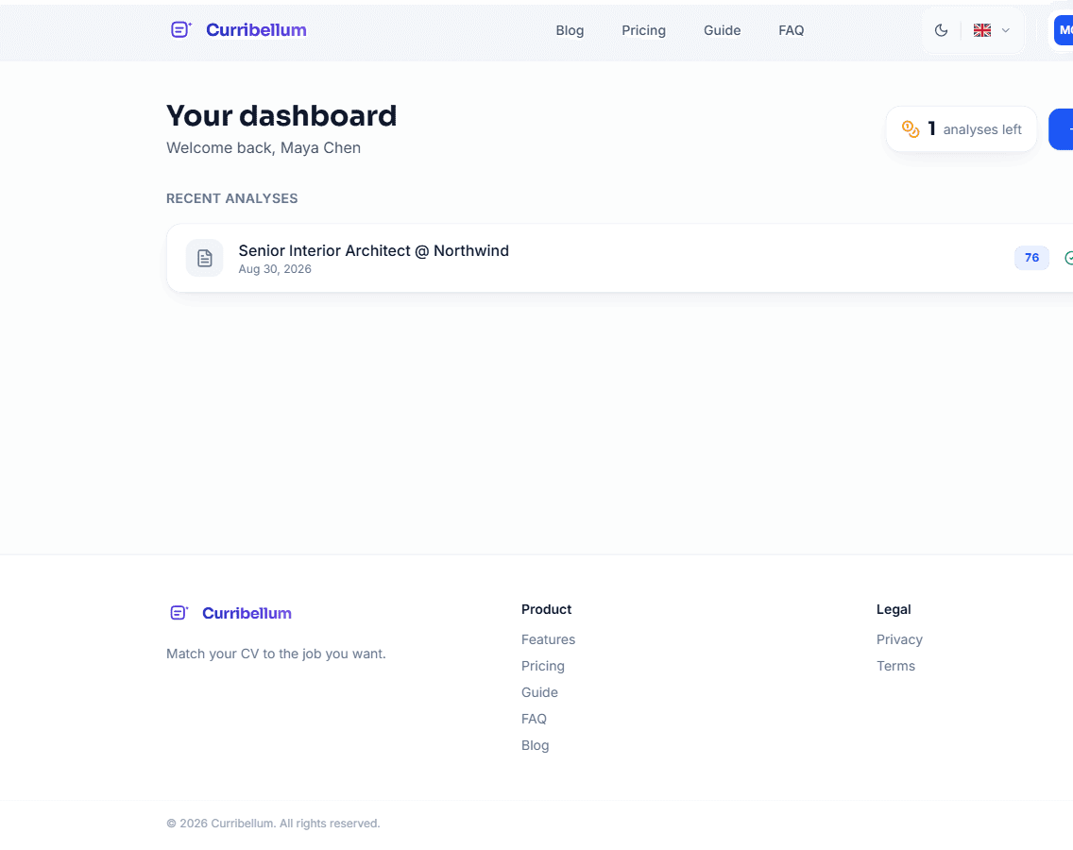Image resolution: width=1073 pixels, height=850 pixels.
Task: Open the Blog page from header nav
Action: pyautogui.click(x=570, y=30)
